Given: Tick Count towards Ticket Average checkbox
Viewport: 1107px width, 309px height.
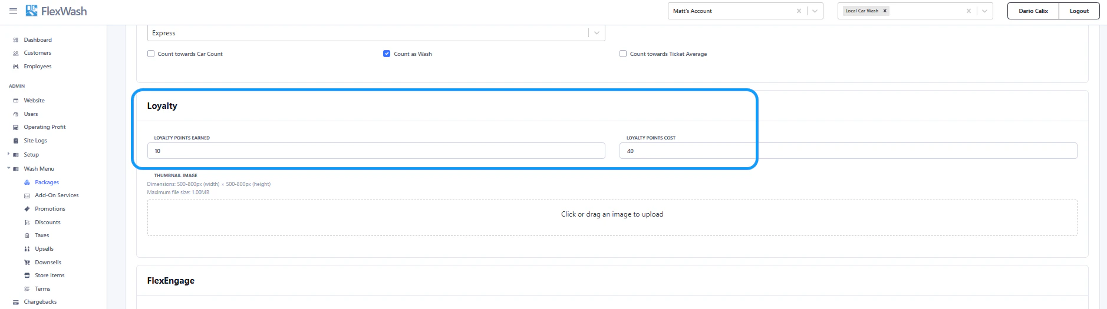Looking at the screenshot, I should pos(623,54).
